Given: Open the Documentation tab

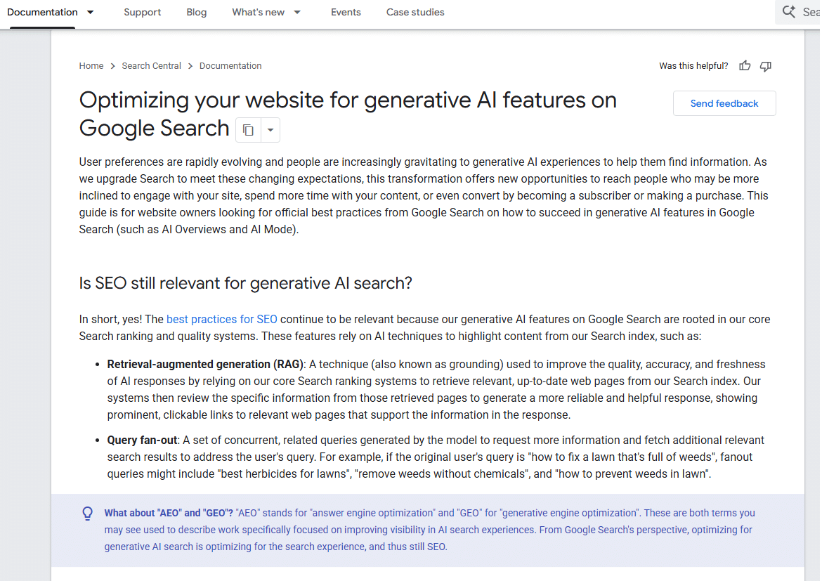Looking at the screenshot, I should click(x=42, y=12).
